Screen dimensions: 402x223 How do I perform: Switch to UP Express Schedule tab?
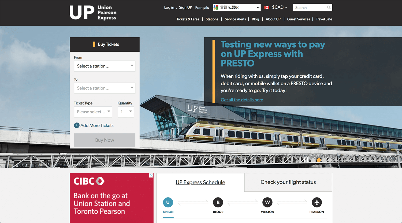(200, 182)
